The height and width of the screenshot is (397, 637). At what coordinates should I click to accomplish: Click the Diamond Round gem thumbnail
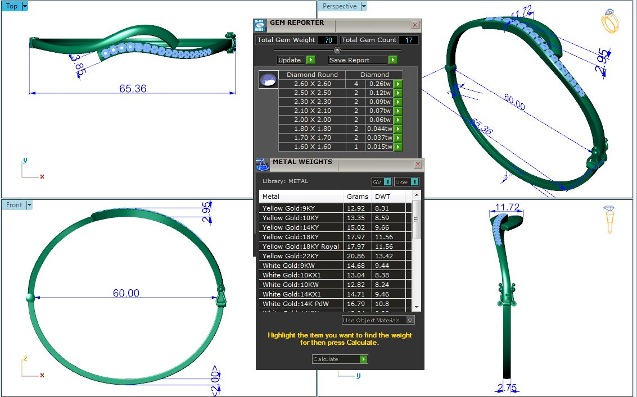pyautogui.click(x=268, y=80)
